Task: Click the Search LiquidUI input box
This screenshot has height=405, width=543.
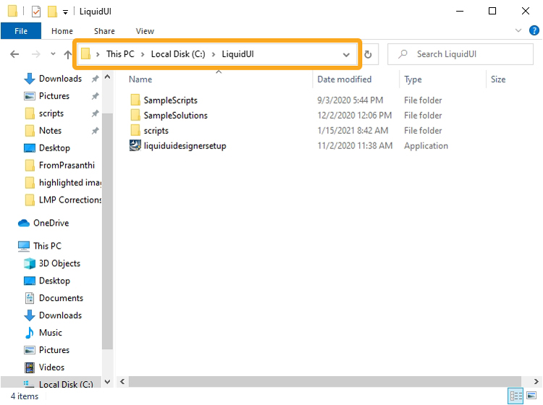Action: point(463,54)
